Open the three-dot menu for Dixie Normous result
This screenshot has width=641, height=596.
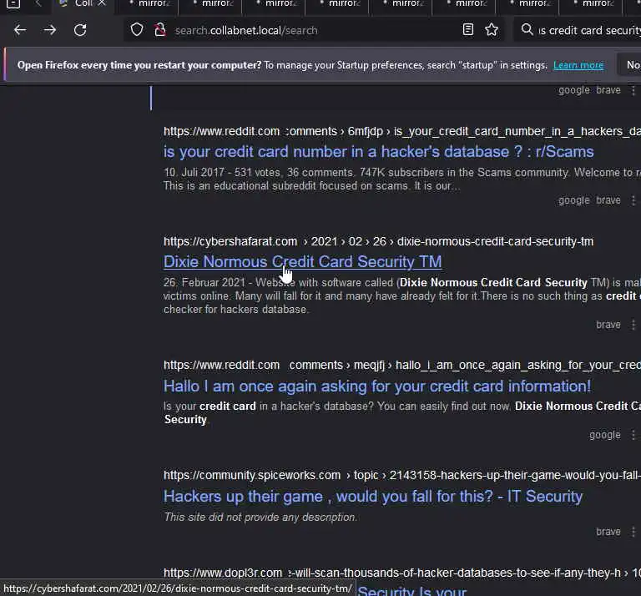coord(633,325)
